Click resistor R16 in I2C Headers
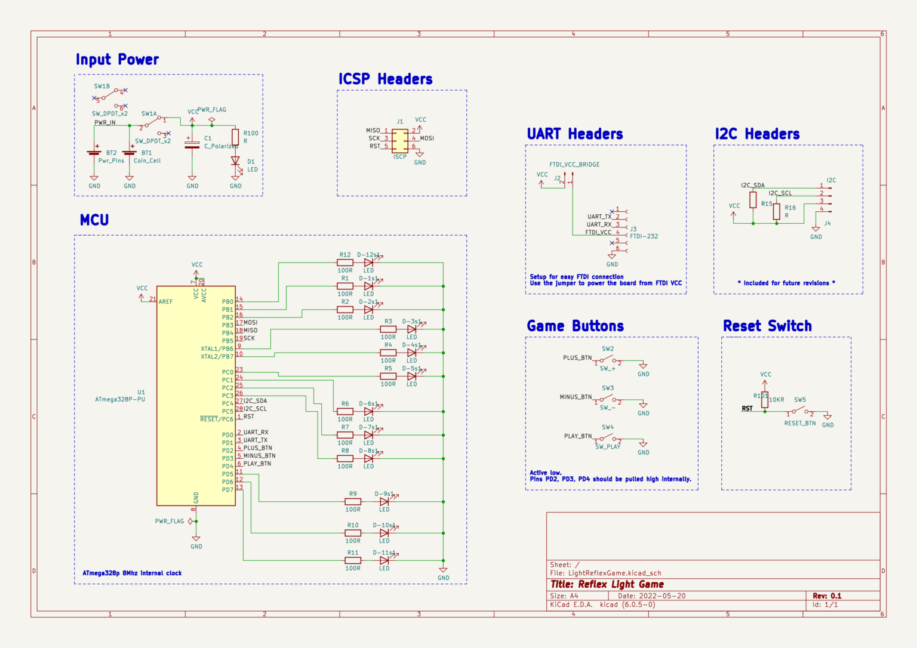The height and width of the screenshot is (648, 917). pyautogui.click(x=776, y=211)
